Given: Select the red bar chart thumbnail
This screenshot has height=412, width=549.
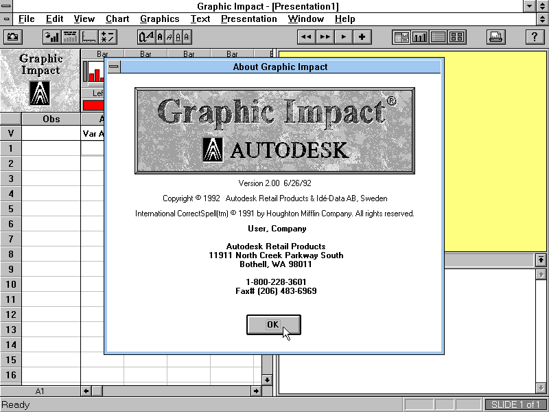Looking at the screenshot, I should pyautogui.click(x=94, y=72).
